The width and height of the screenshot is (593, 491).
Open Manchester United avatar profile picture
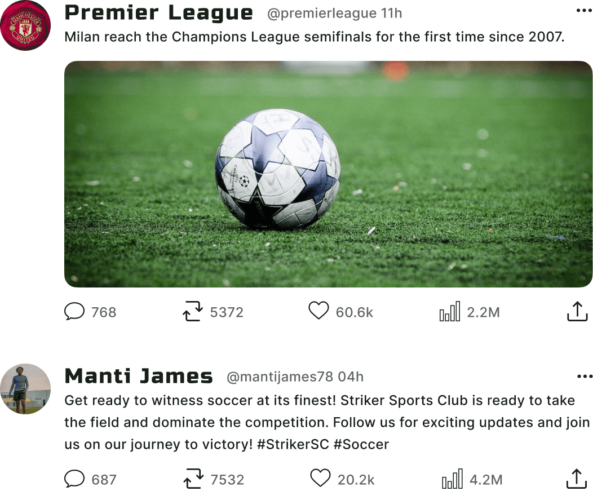tap(25, 25)
